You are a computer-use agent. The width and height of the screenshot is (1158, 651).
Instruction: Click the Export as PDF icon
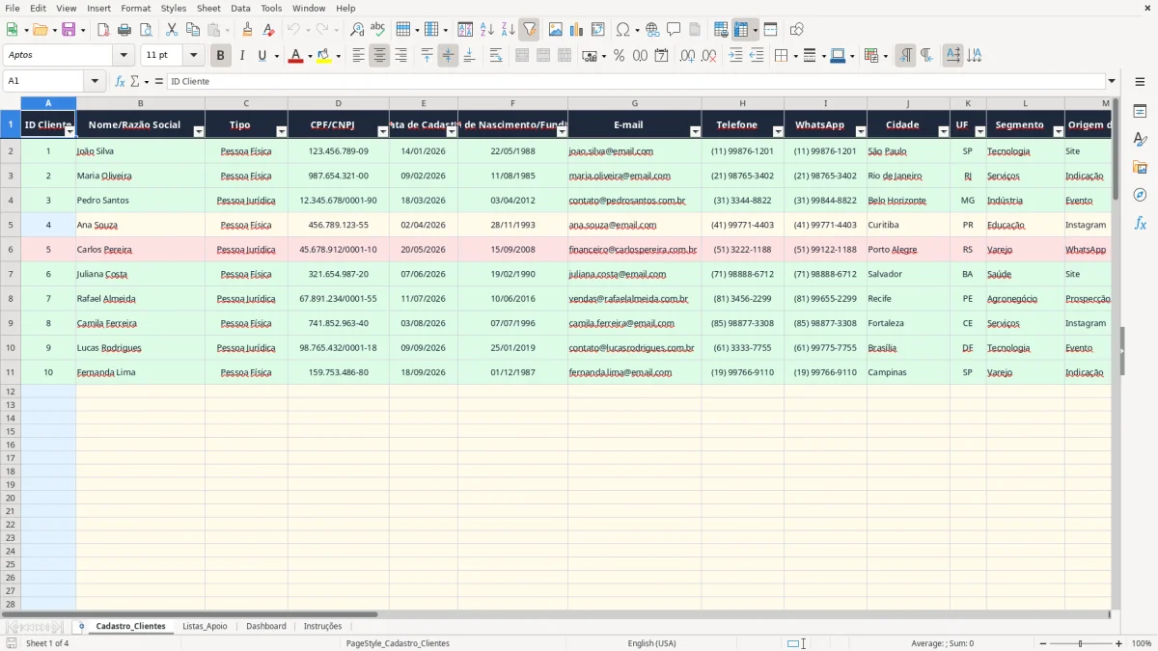[x=103, y=30]
